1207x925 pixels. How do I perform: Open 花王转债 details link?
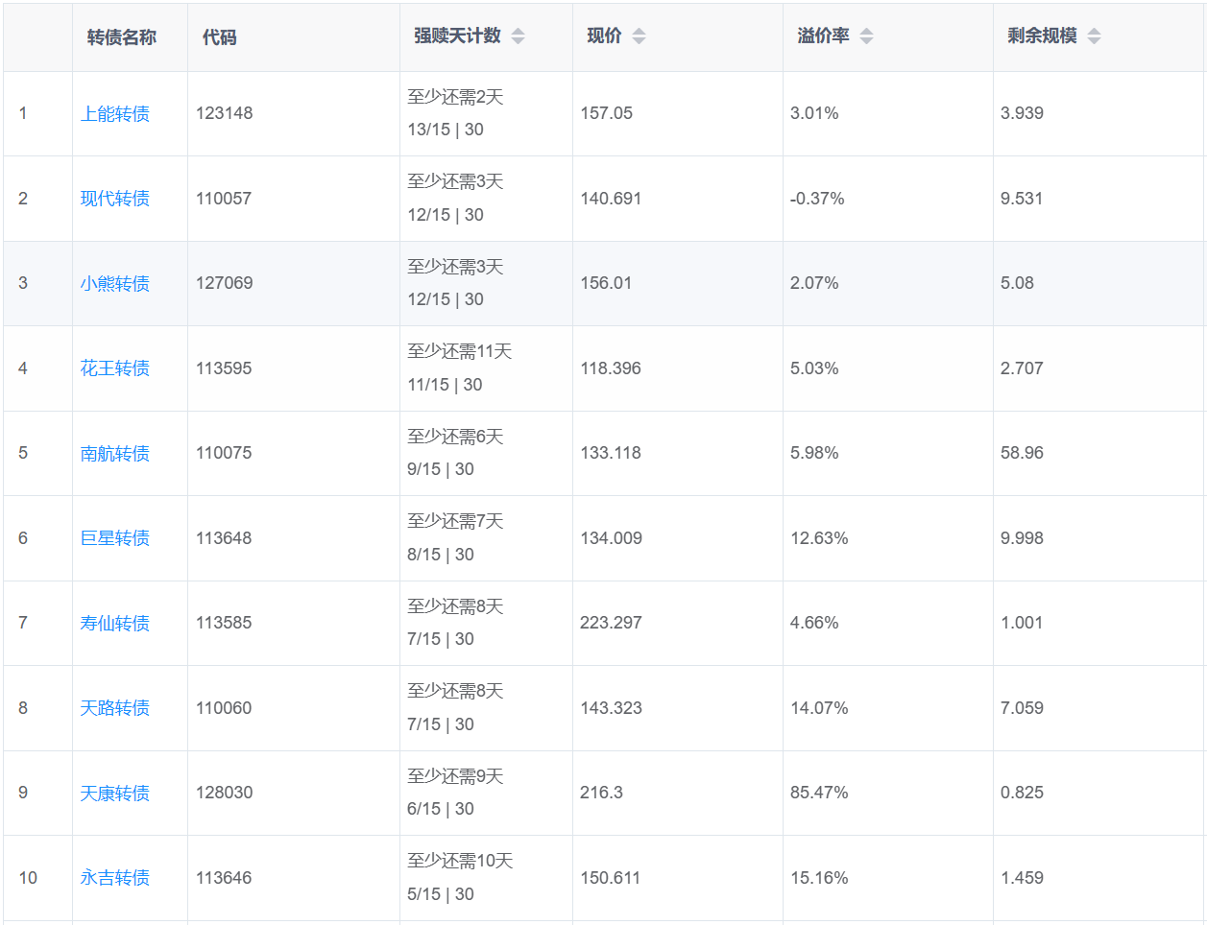(x=115, y=368)
